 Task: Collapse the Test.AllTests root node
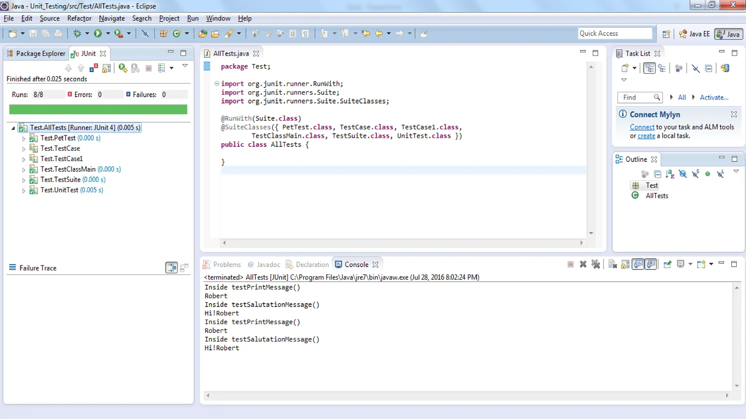point(13,128)
